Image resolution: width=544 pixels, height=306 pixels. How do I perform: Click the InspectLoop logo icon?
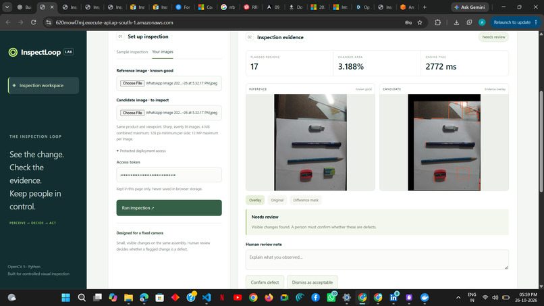click(x=13, y=53)
